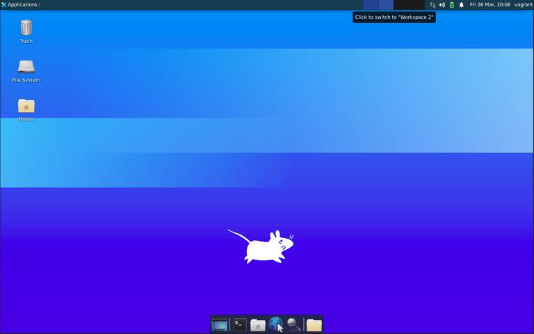This screenshot has height=334, width=534.
Task: Open the Trash desktop icon
Action: pyautogui.click(x=26, y=29)
